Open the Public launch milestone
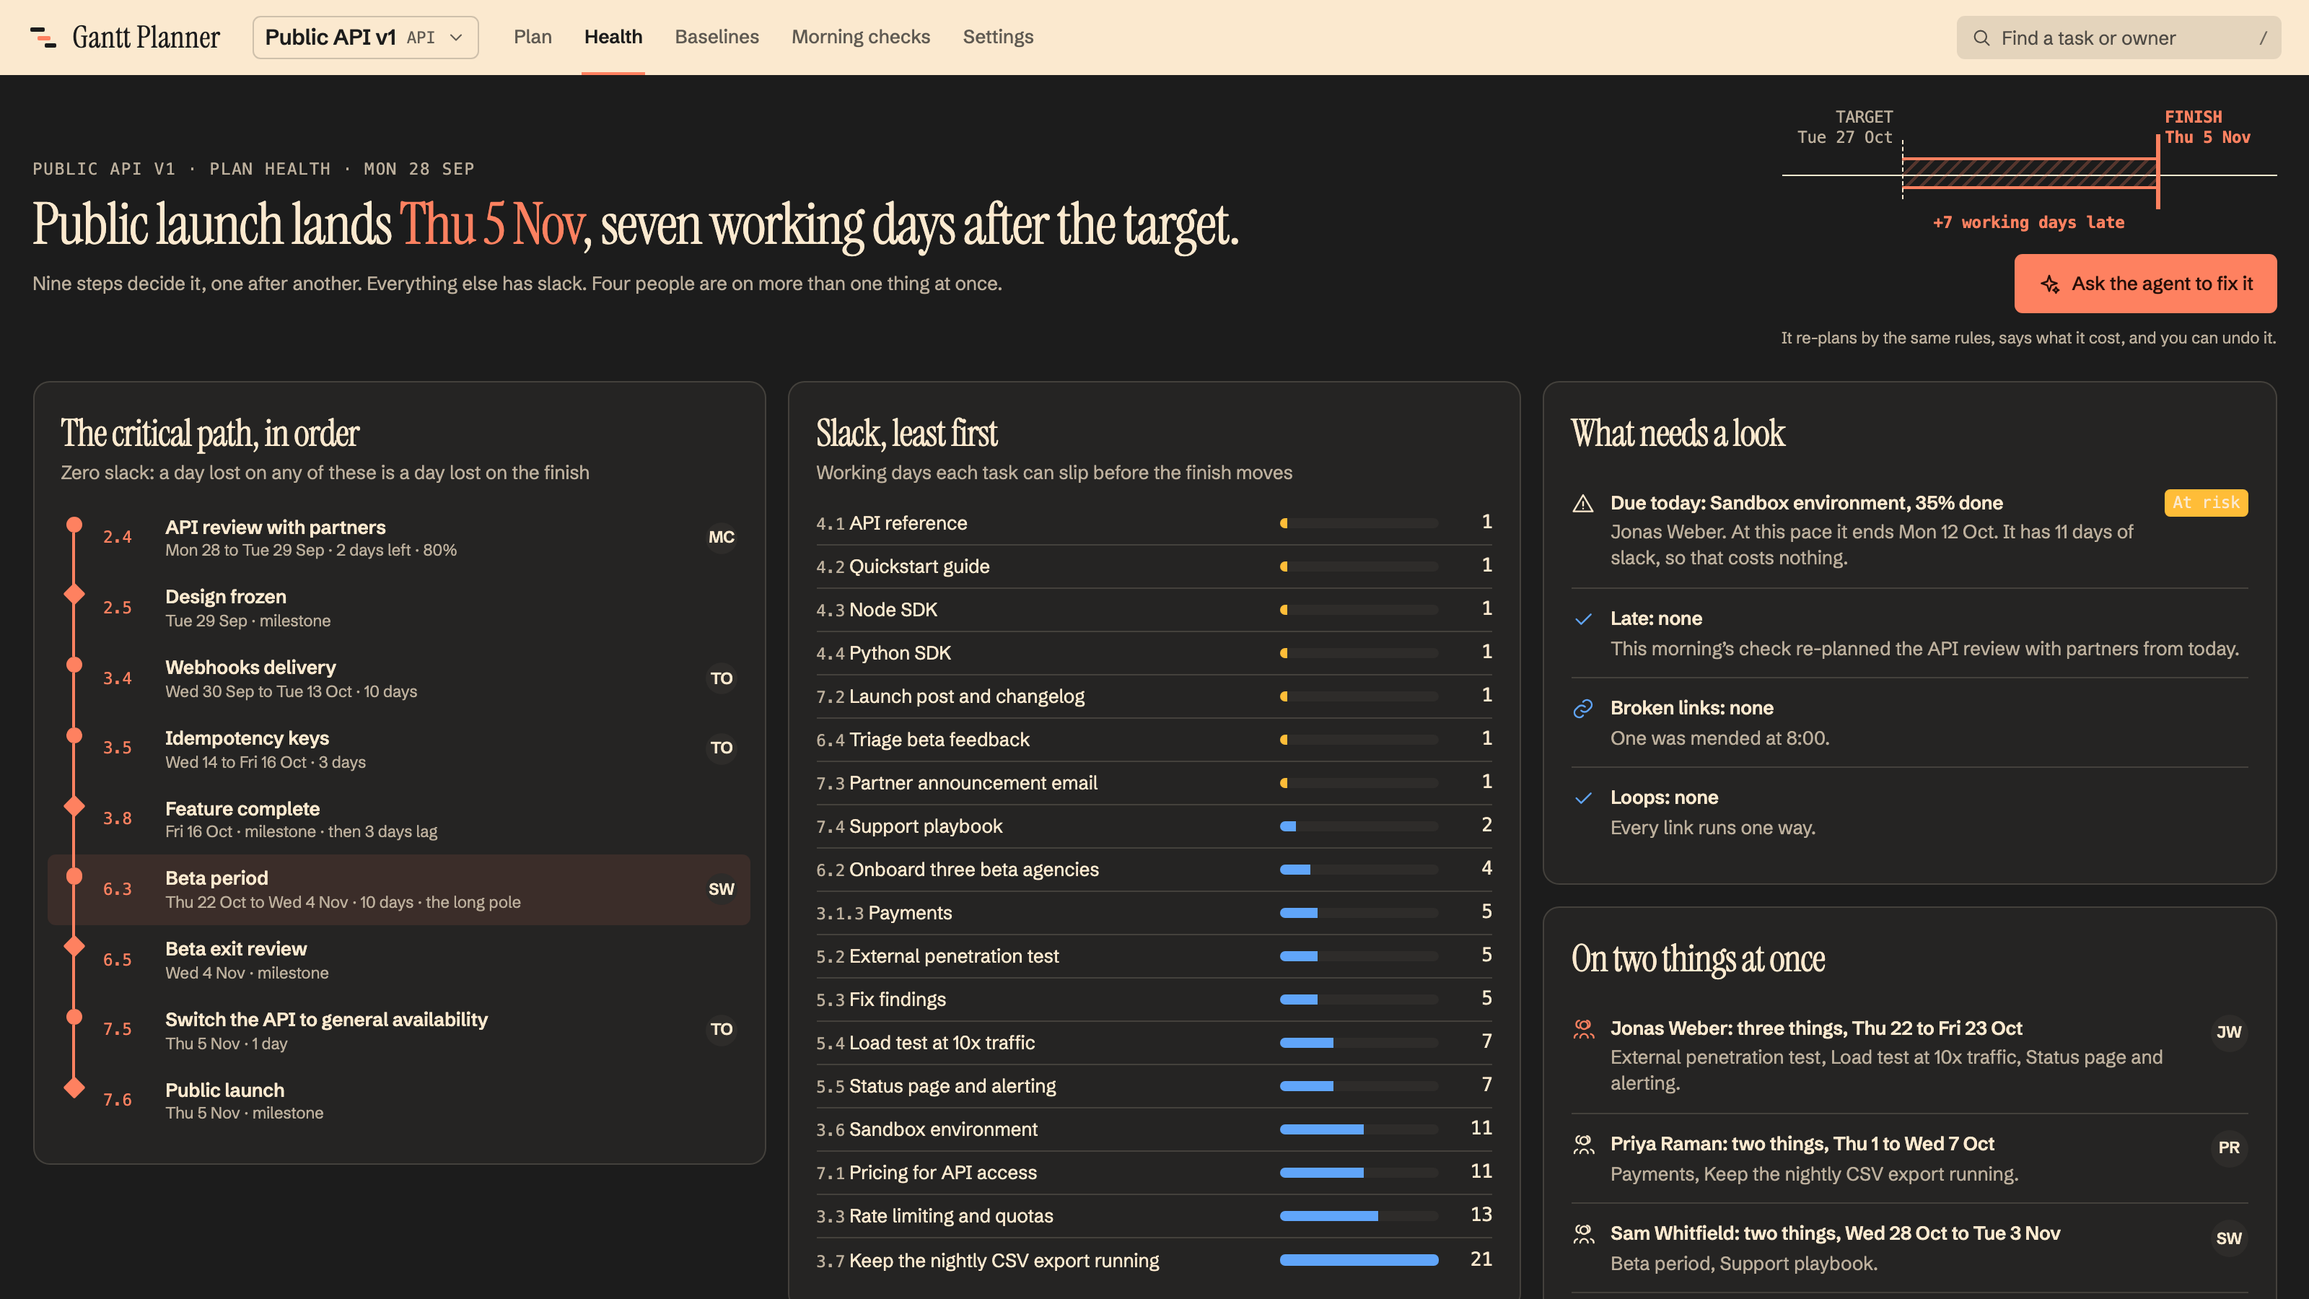Screen dimensions: 2309x1299 tap(399, 1101)
